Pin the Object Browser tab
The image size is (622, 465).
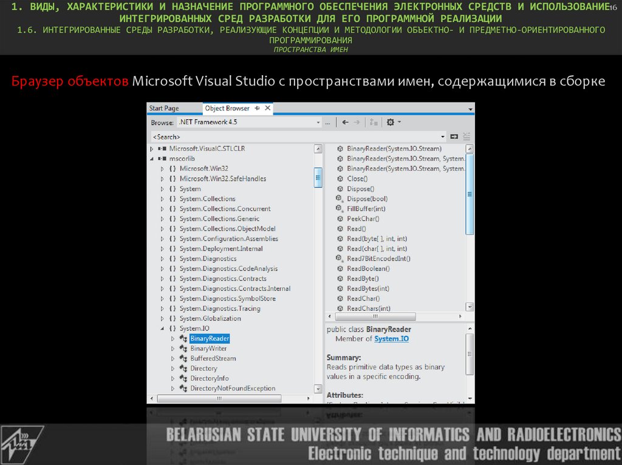coord(257,108)
